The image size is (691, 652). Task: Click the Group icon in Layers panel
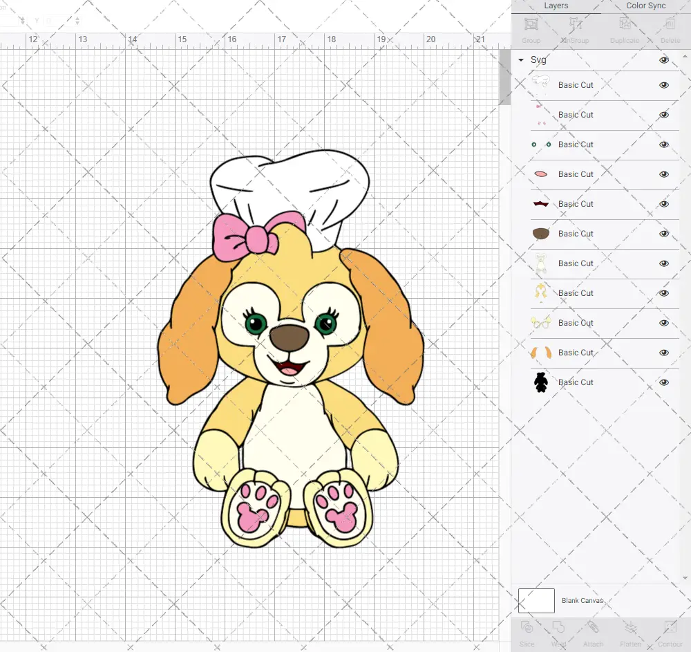coord(531,24)
